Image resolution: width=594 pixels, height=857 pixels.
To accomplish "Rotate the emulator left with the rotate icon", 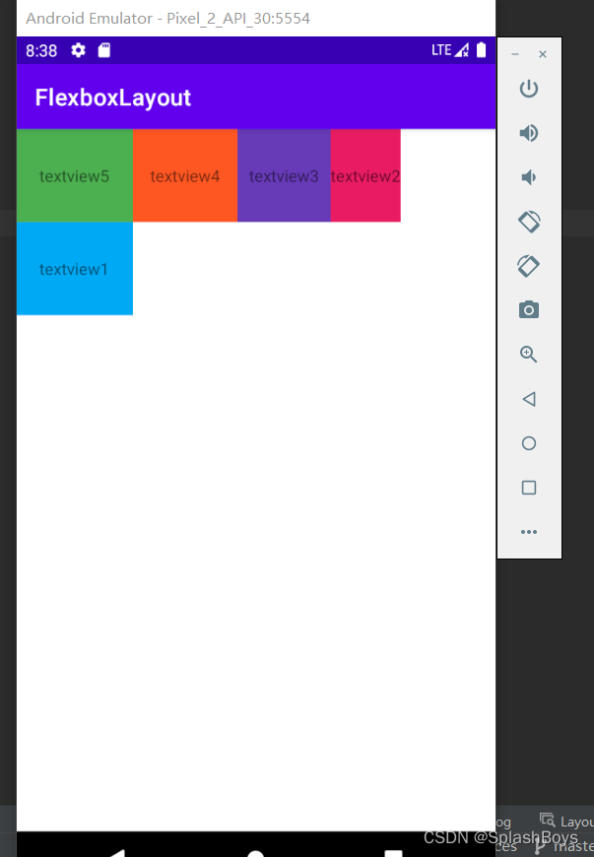I will point(529,222).
